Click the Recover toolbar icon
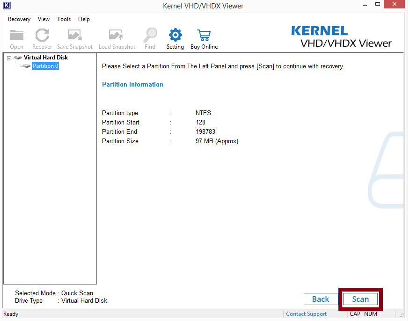Viewport: 410px width, 321px height. tap(42, 35)
